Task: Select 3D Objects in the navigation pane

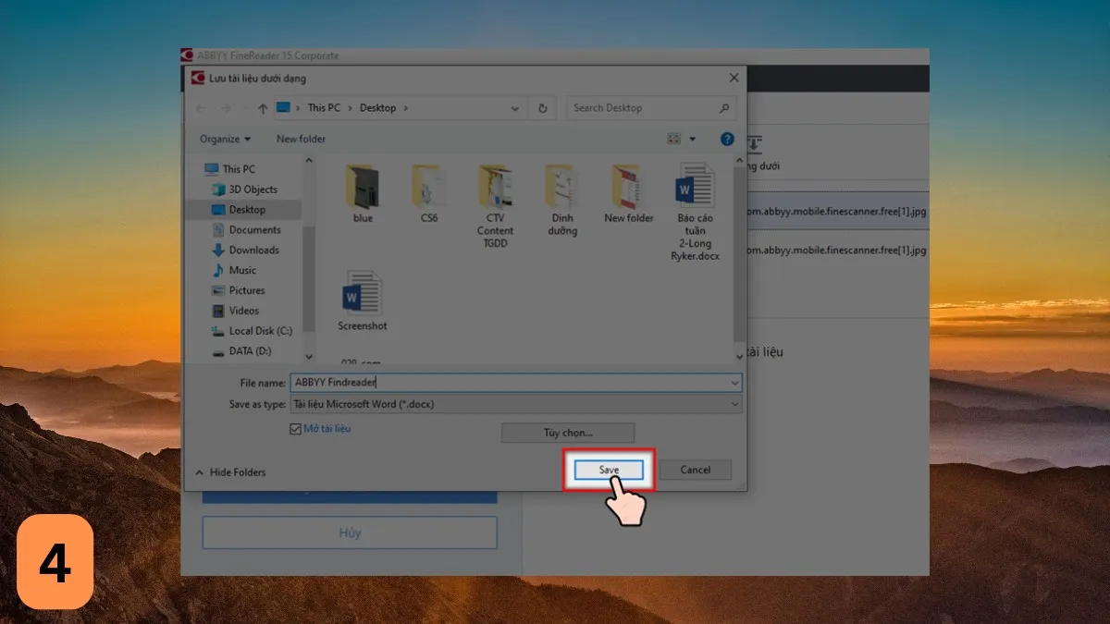Action: coord(246,189)
